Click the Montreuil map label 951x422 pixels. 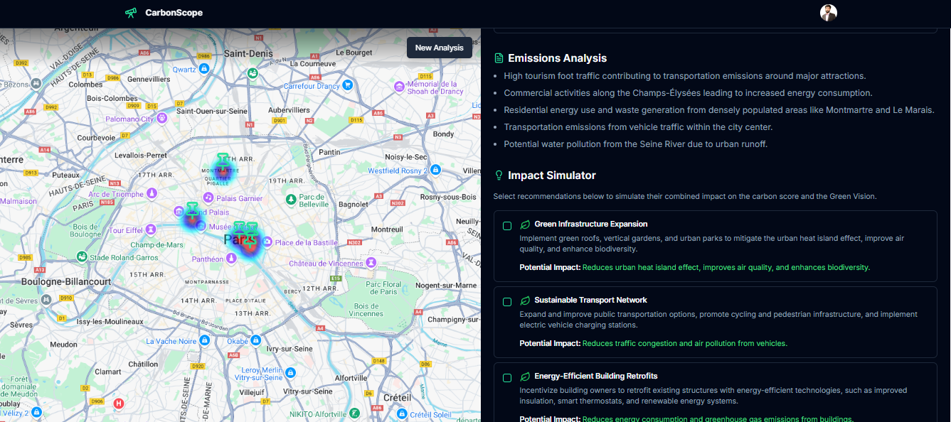point(387,229)
